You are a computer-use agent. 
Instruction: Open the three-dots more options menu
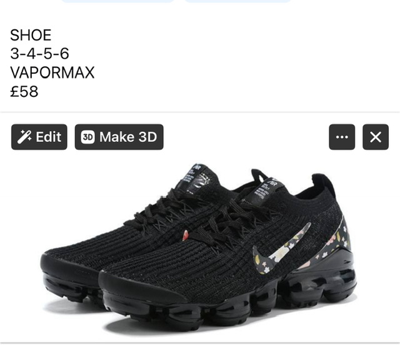342,137
